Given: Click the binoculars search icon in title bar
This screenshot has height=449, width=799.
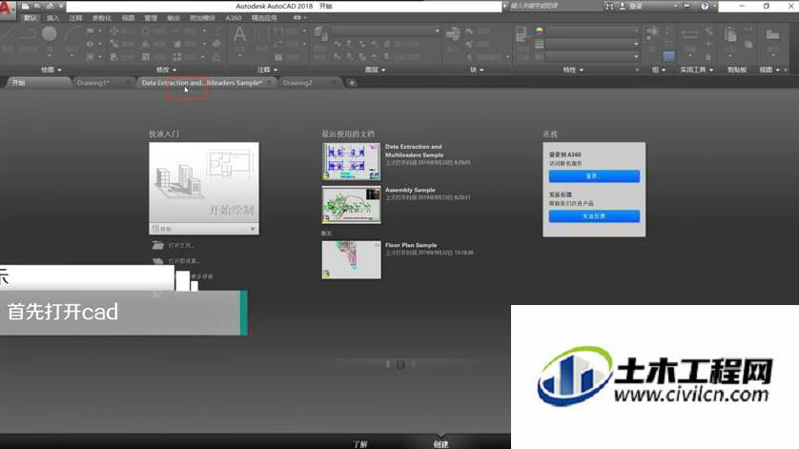Looking at the screenshot, I should tap(609, 6).
